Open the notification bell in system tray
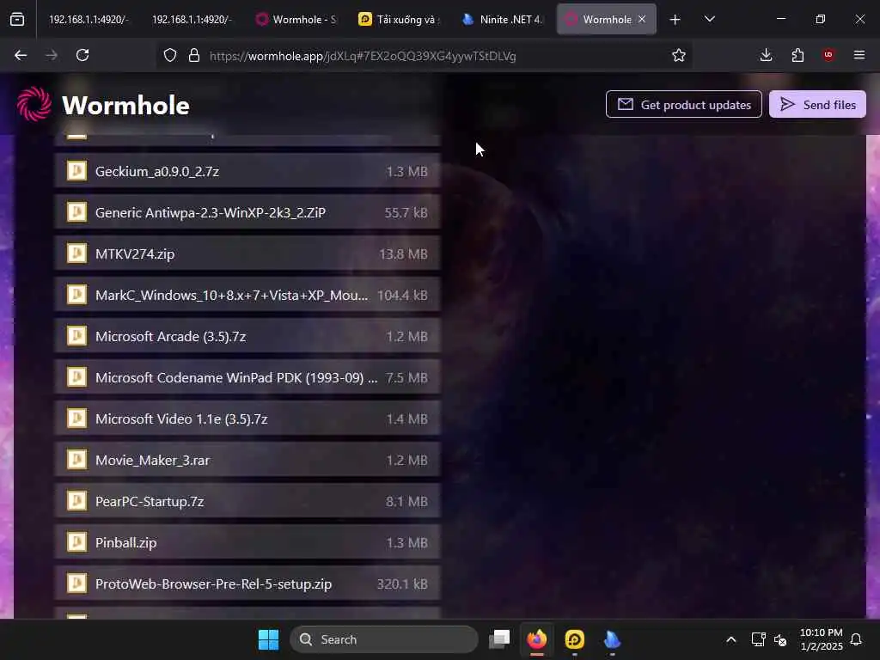Viewport: 880px width, 660px height. click(856, 639)
